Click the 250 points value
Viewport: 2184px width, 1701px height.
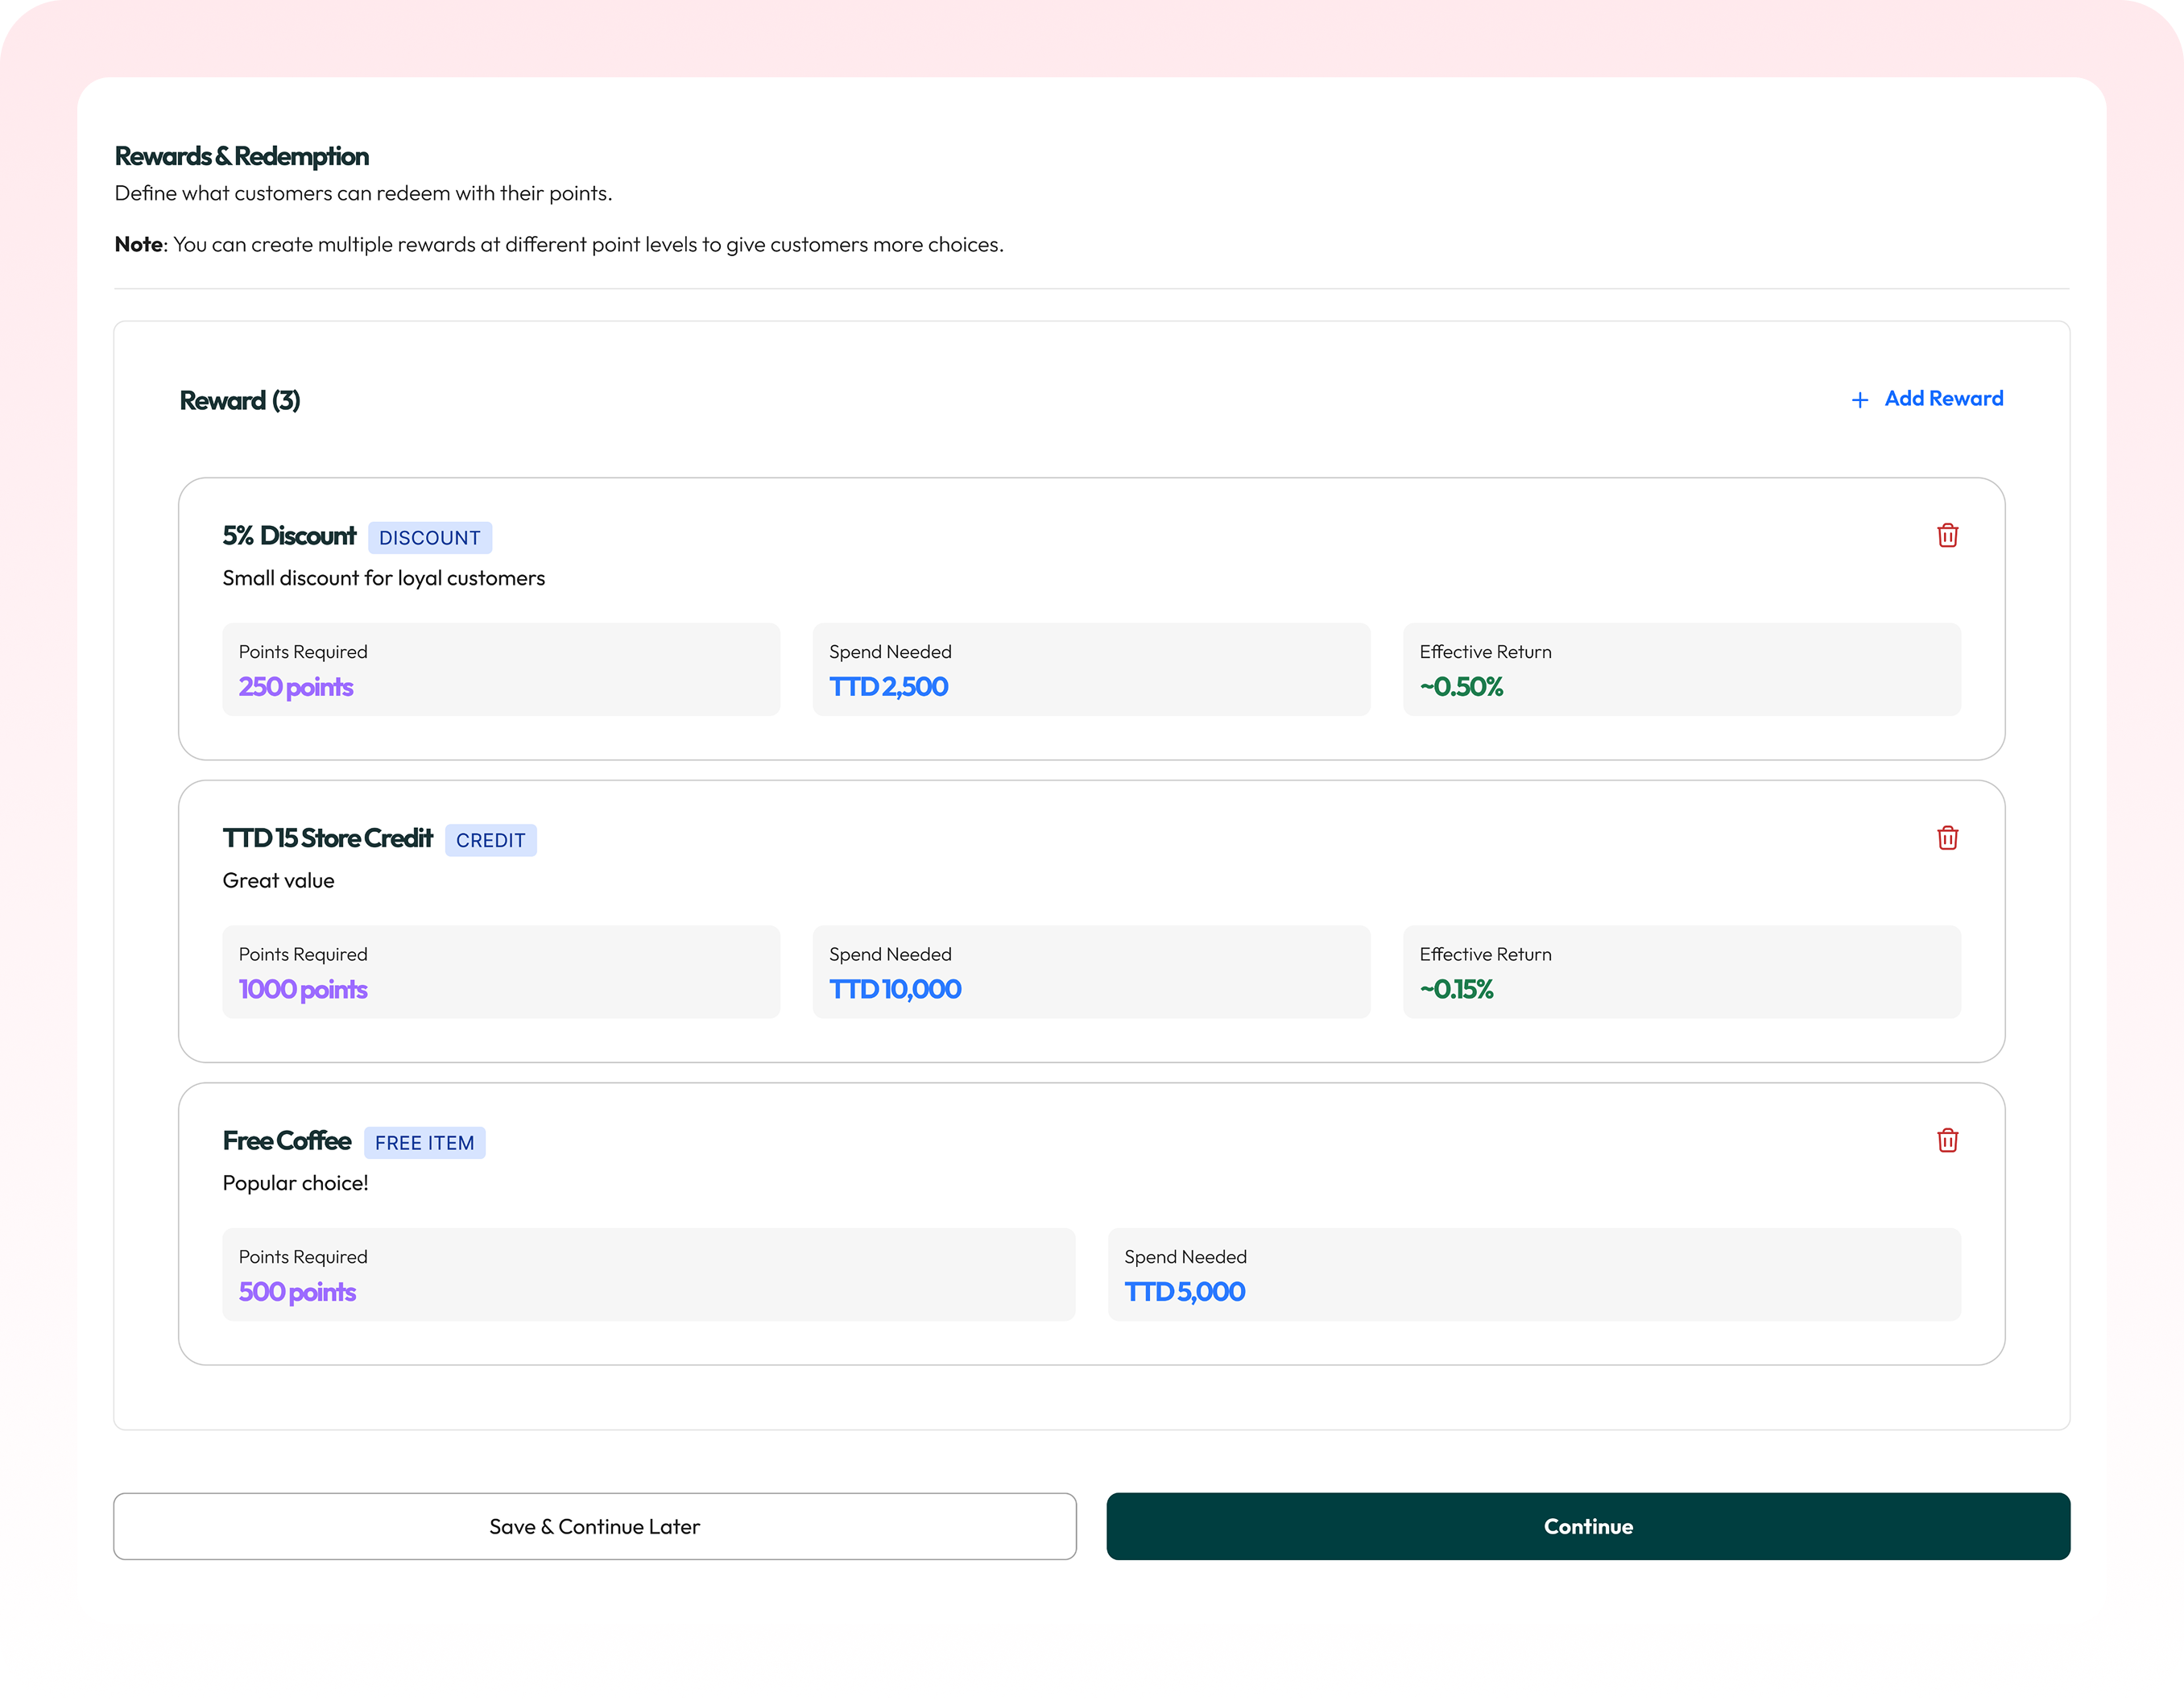(x=296, y=687)
